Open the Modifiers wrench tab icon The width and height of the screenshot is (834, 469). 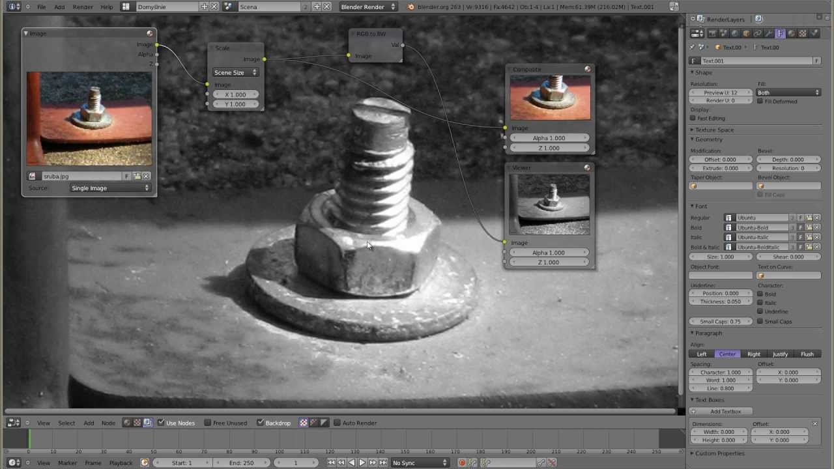[x=769, y=33]
